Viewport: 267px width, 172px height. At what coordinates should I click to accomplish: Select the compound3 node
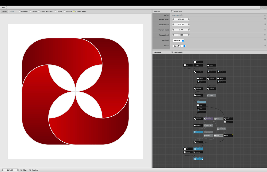click(x=211, y=89)
